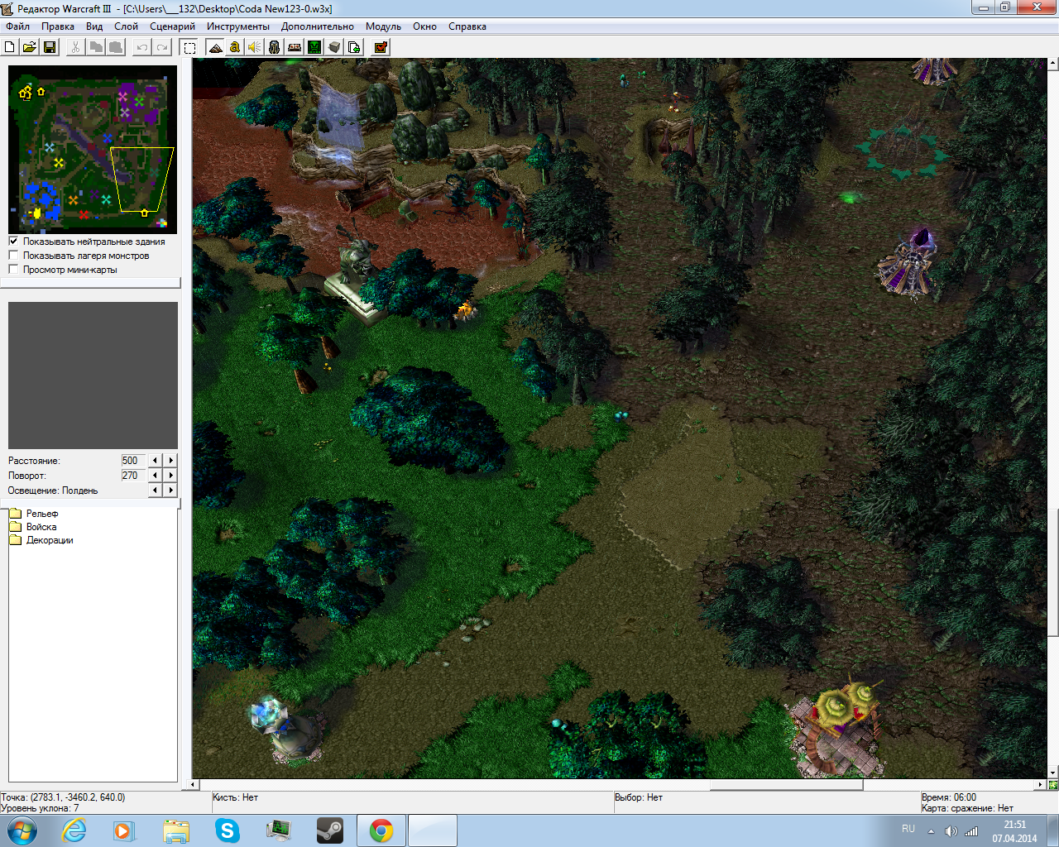Screen dimensions: 1059x847
Task: Click the 'Поворот' value field showing 270
Action: 132,476
